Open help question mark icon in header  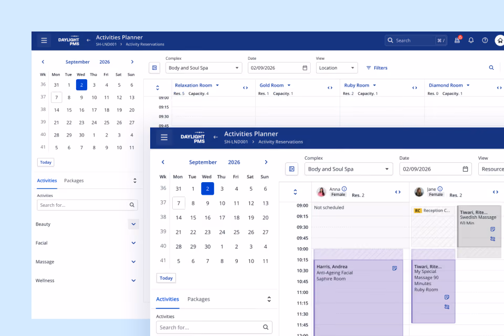[x=485, y=40]
